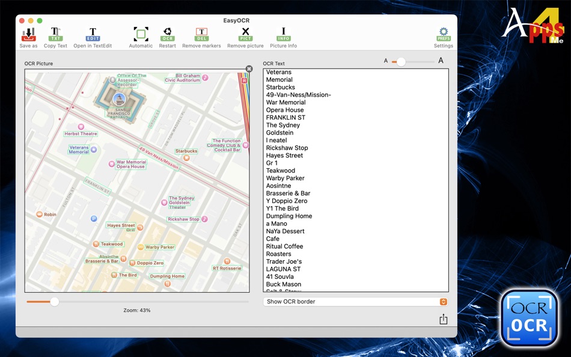The width and height of the screenshot is (571, 357).
Task: Click the Rickshaw Stop label on the map
Action: (x=183, y=219)
